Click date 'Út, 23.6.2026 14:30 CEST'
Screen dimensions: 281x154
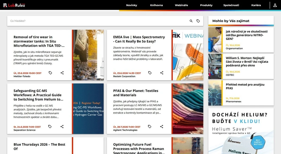click(x=127, y=73)
